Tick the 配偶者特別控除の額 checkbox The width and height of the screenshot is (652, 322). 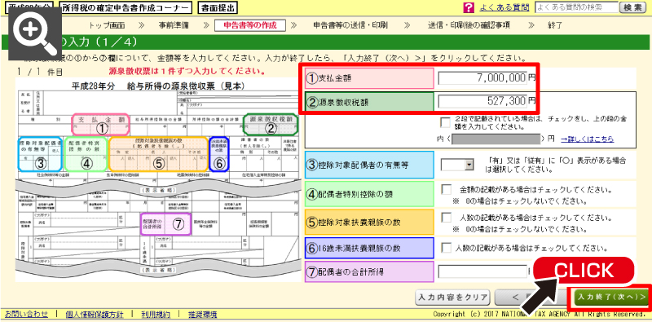pyautogui.click(x=446, y=190)
